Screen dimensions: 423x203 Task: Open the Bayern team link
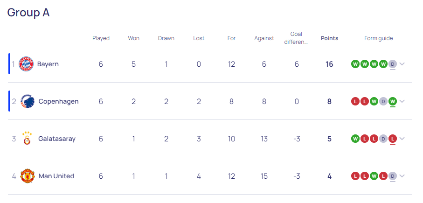point(48,64)
